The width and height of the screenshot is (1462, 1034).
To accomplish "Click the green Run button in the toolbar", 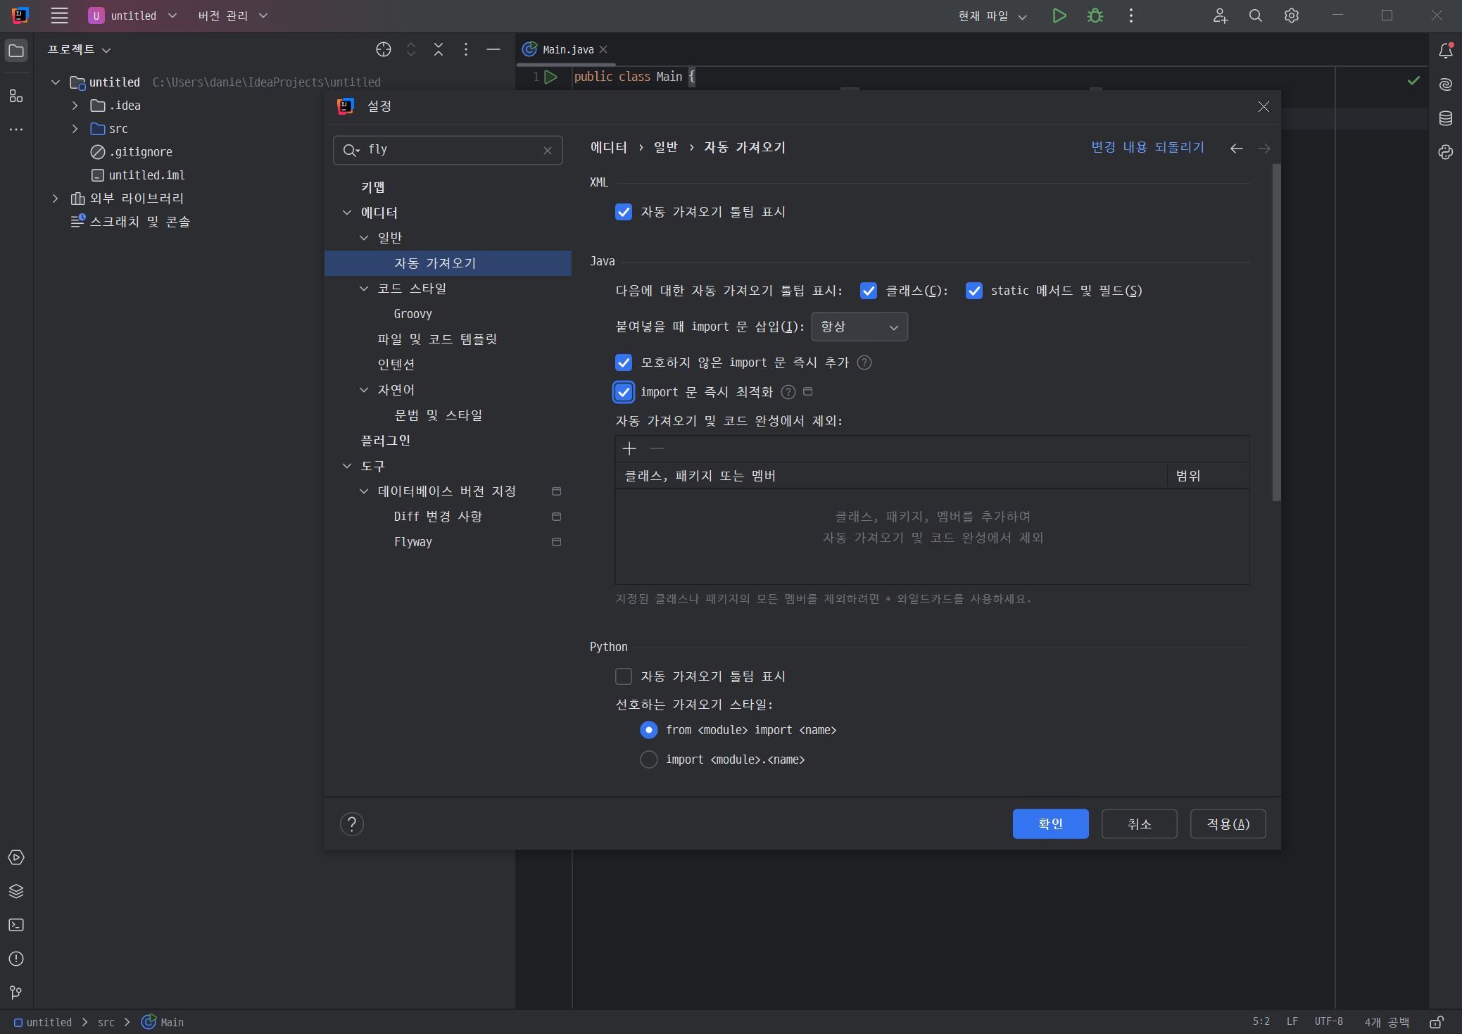I will point(1059,15).
